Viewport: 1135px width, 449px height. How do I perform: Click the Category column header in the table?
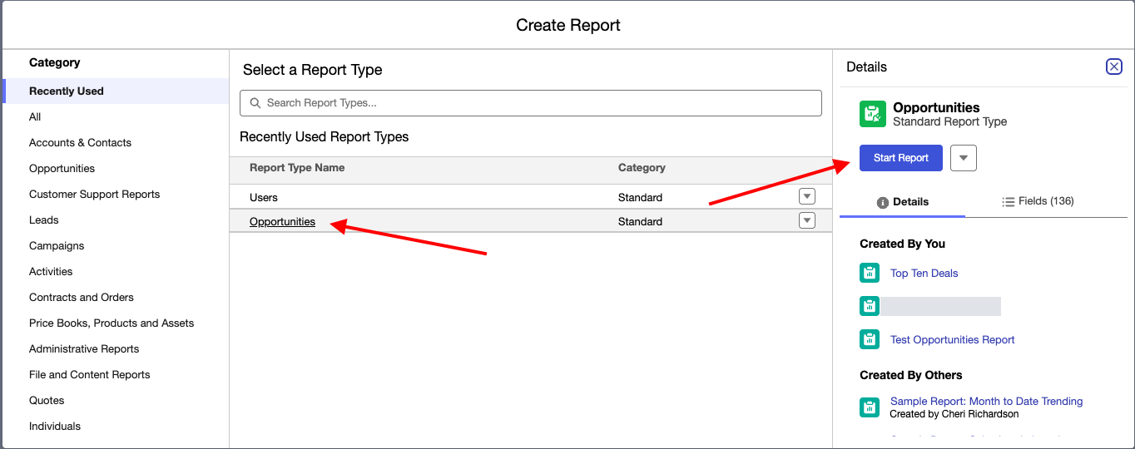click(642, 168)
